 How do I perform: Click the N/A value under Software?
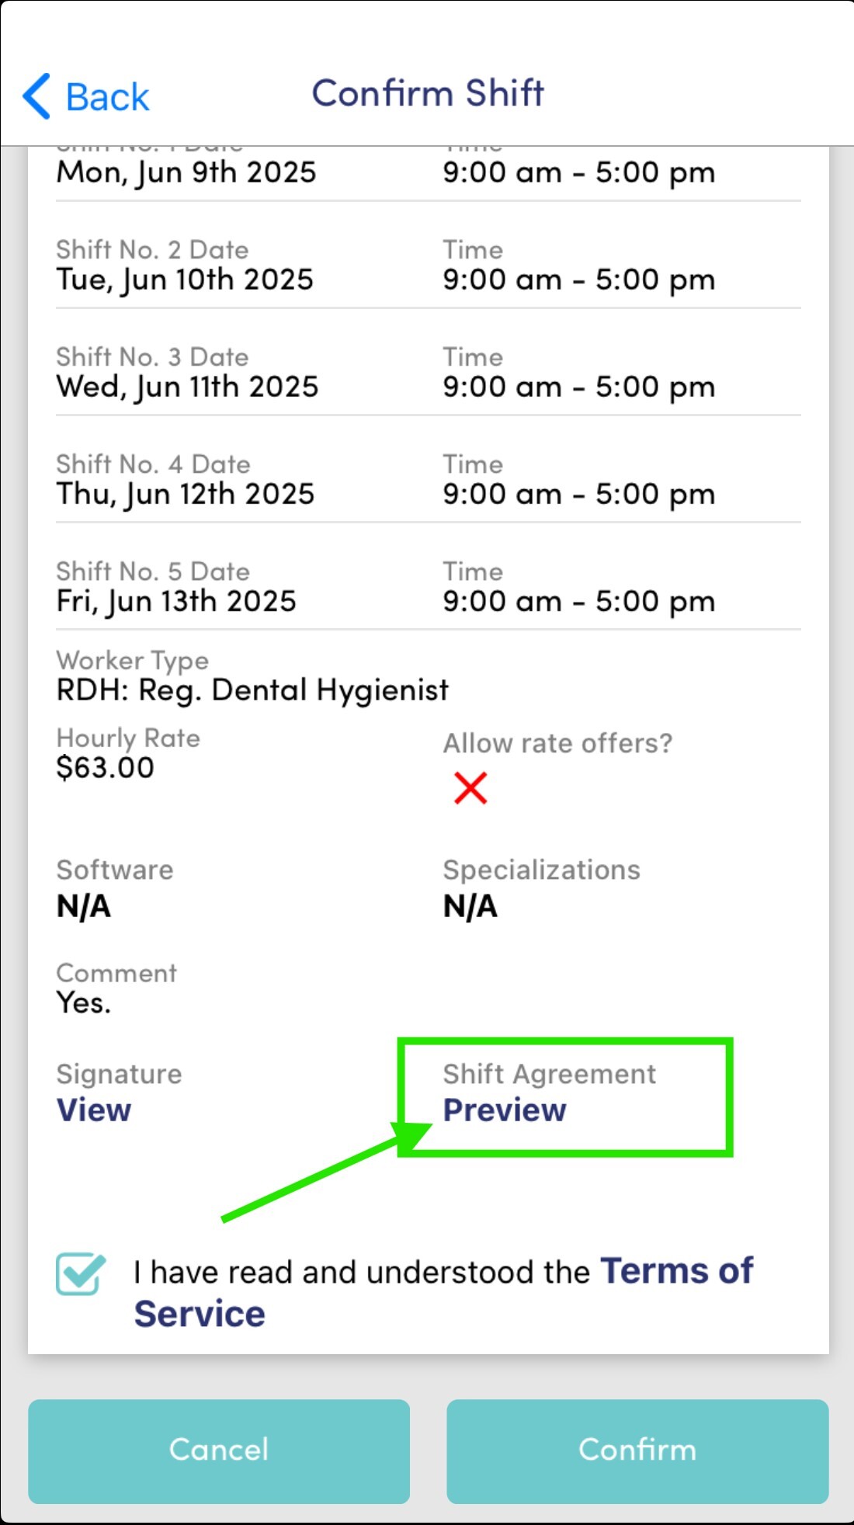click(84, 906)
